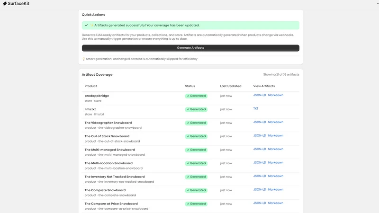Click the Artifact Coverage heading
The width and height of the screenshot is (379, 213).
97,75
